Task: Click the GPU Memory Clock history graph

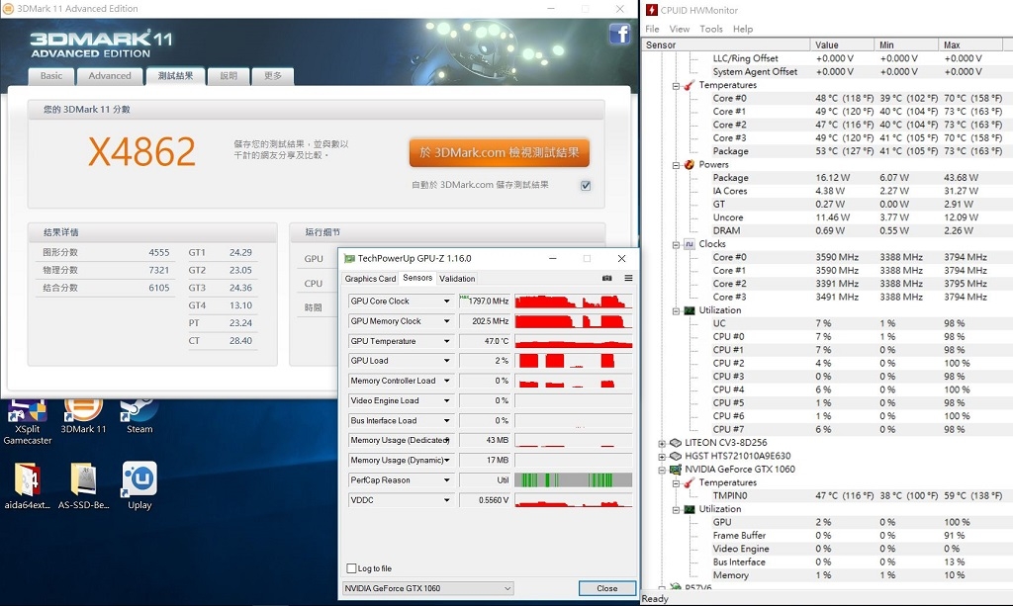Action: point(574,321)
